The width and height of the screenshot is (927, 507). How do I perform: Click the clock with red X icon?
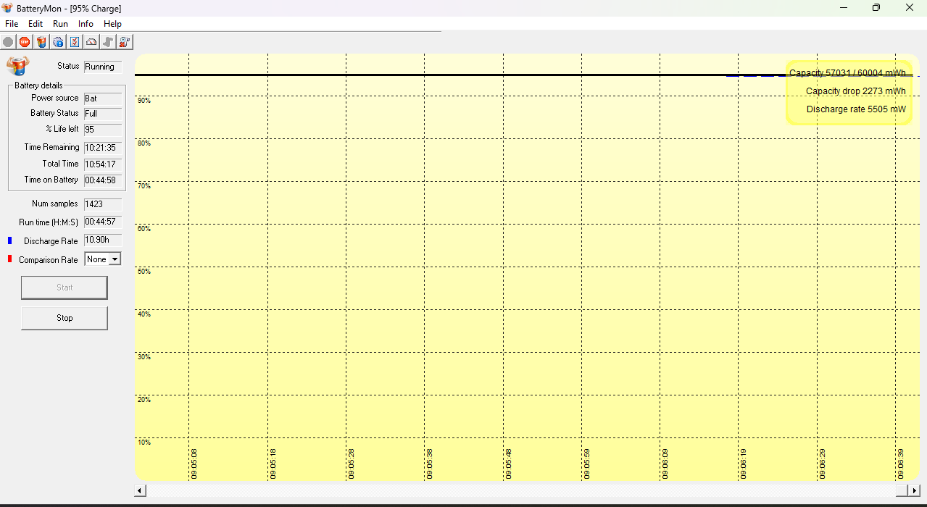tap(125, 42)
